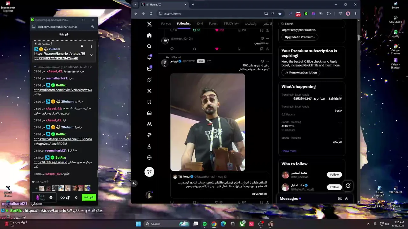408x229 pixels.
Task: Repost the xAseel_42 post
Action: click(194, 49)
